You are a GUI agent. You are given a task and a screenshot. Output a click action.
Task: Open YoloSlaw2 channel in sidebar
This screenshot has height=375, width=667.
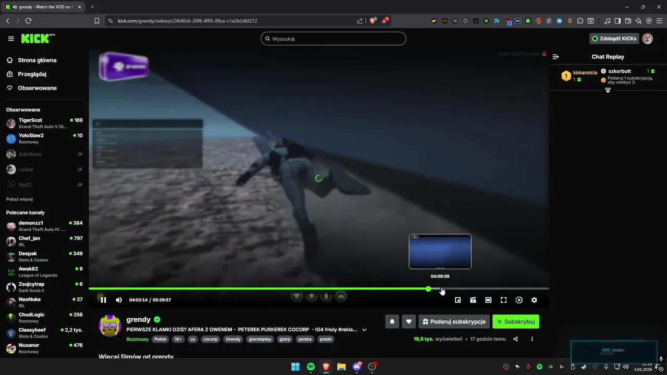point(44,139)
